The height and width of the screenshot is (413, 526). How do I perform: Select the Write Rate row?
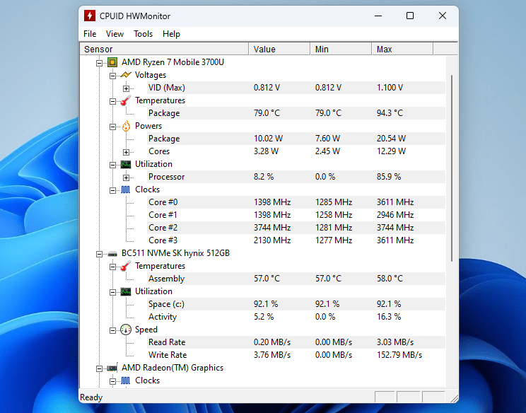click(x=296, y=355)
